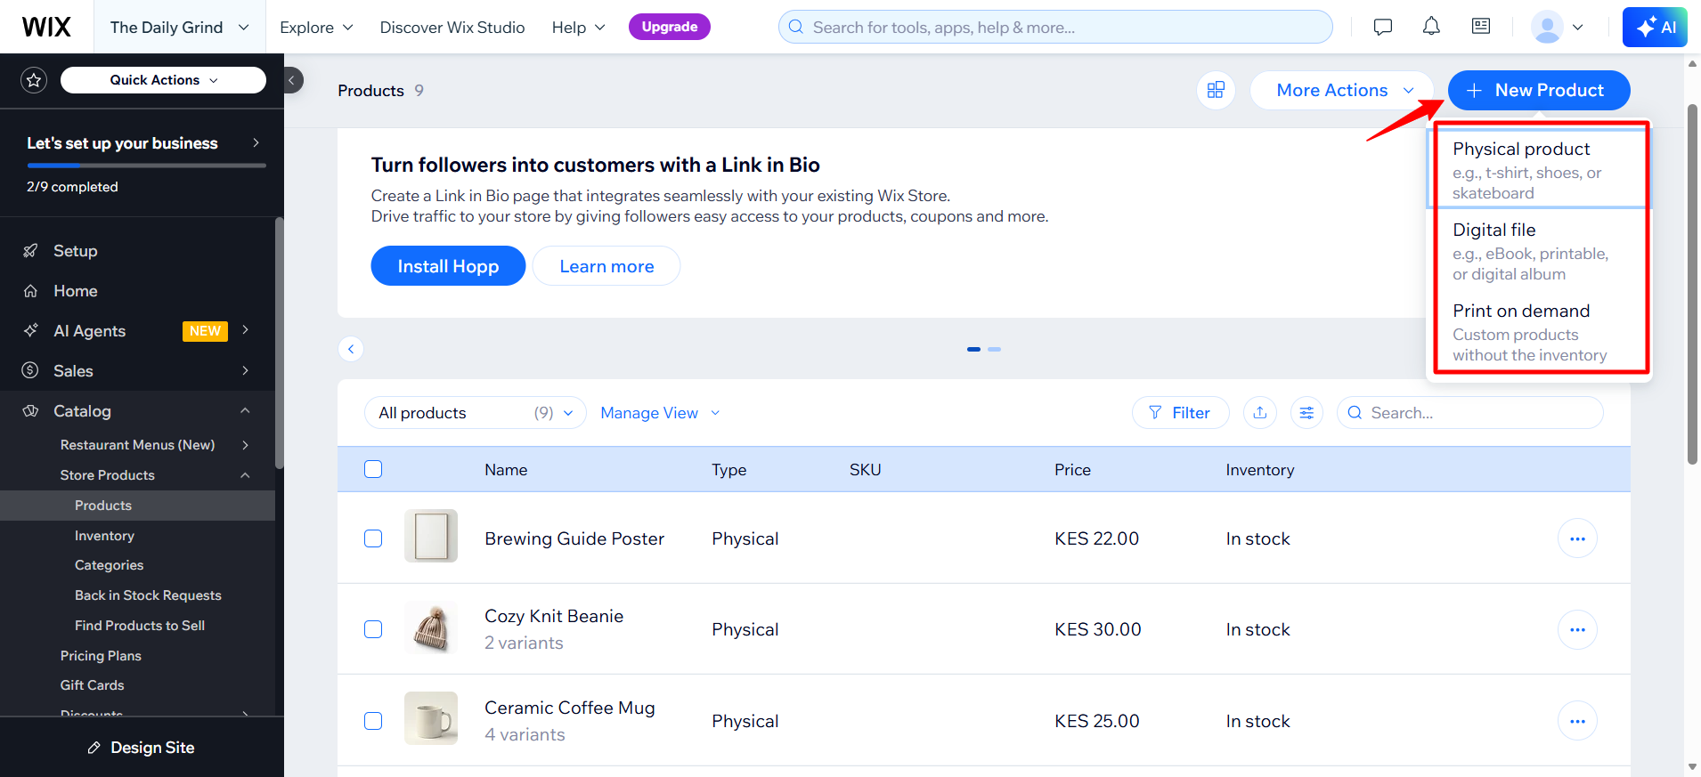Open the Manage View dropdown

[x=660, y=412]
